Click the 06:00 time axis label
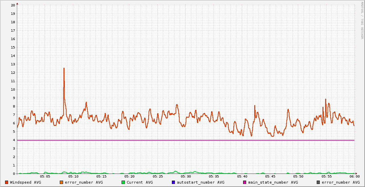 tap(354, 176)
